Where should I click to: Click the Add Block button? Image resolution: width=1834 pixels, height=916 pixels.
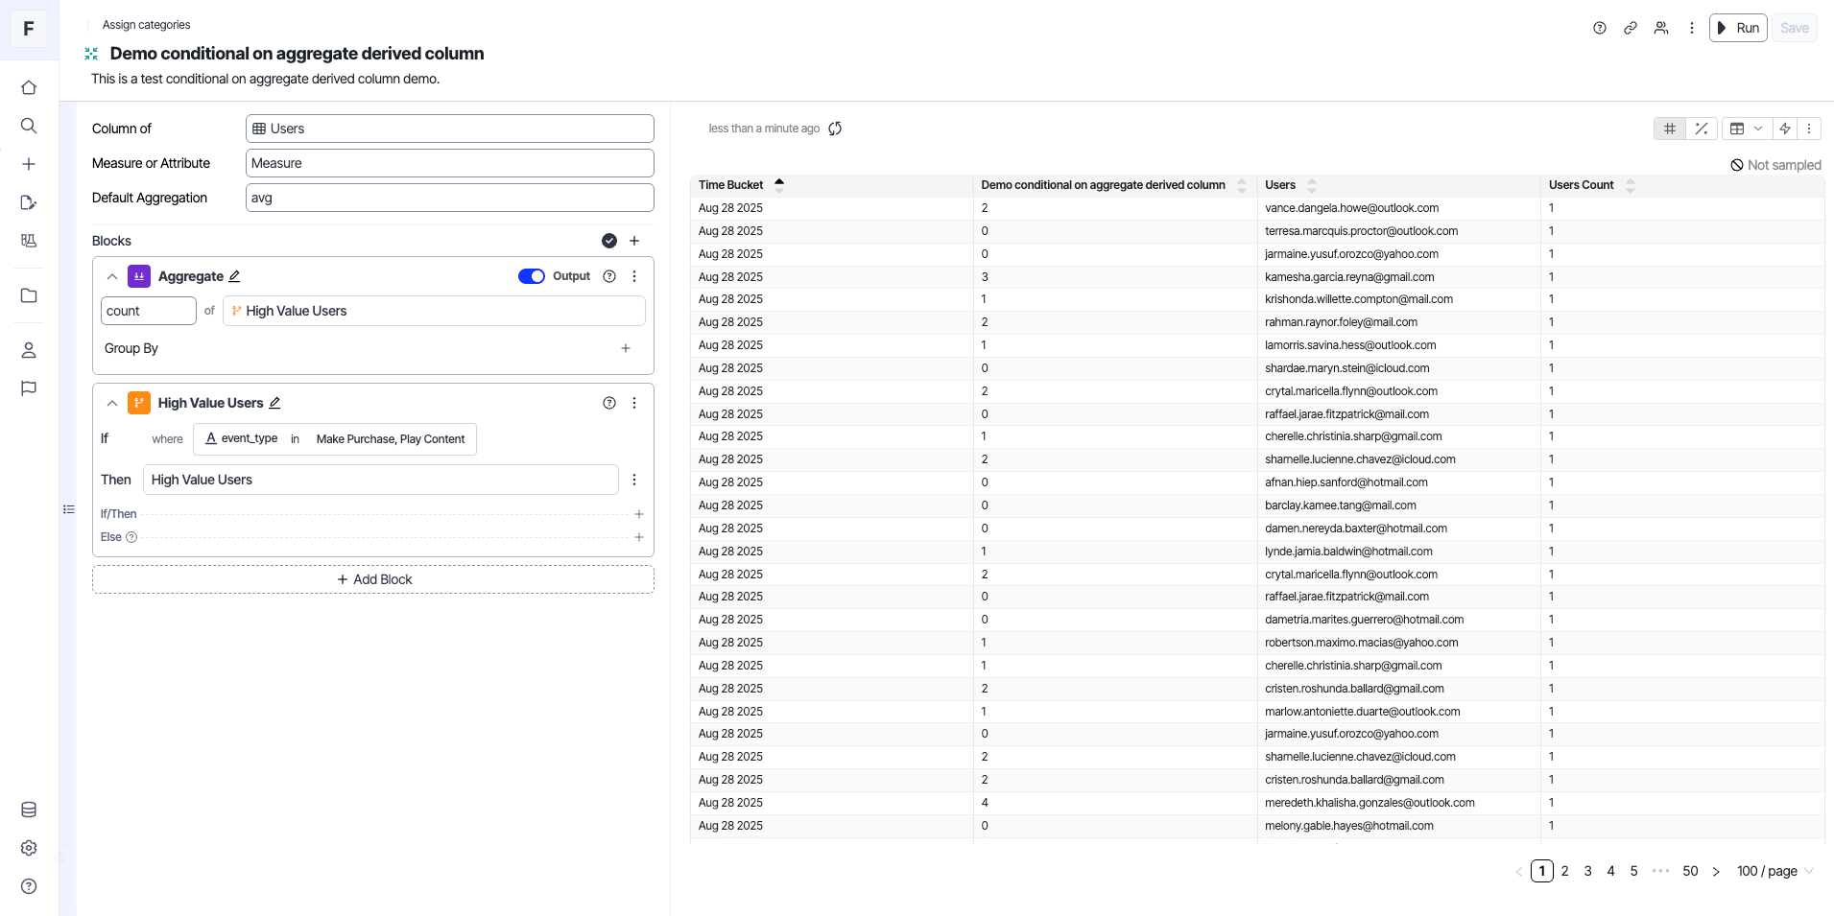(373, 579)
